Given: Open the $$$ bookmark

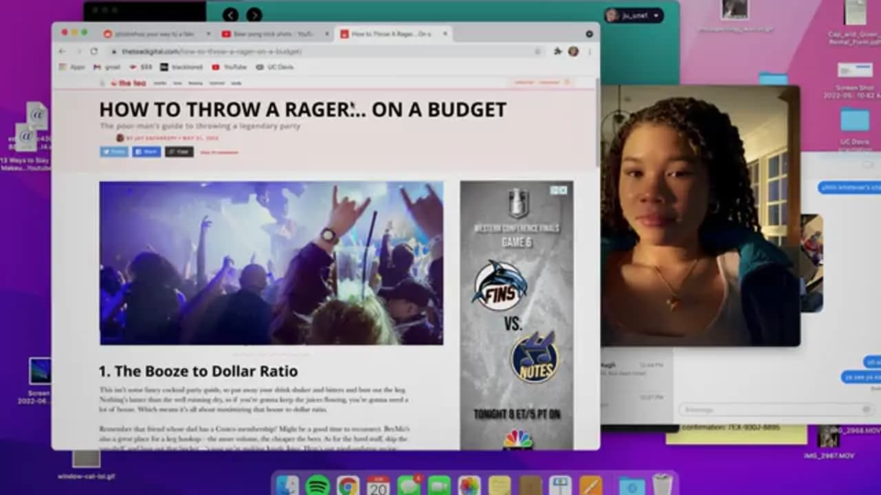Looking at the screenshot, I should tap(141, 67).
